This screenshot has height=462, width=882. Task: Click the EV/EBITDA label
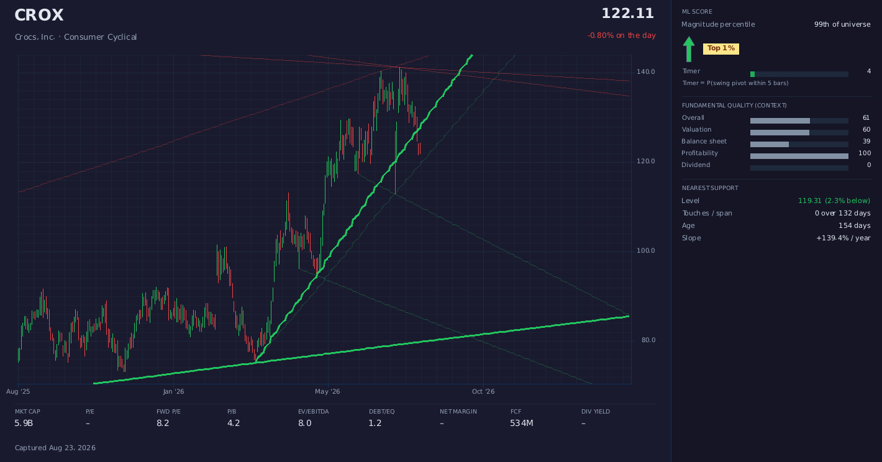point(314,412)
